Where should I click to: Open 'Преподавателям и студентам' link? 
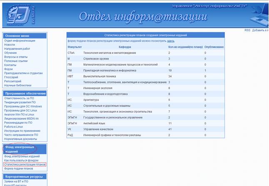pos(23,73)
